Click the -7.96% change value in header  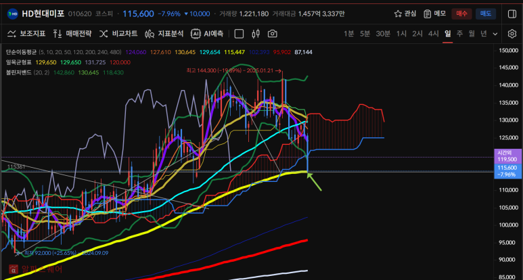click(x=169, y=14)
